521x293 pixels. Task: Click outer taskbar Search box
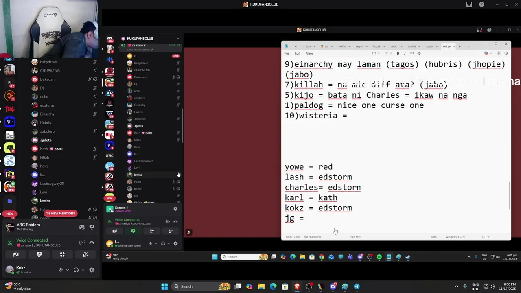pyautogui.click(x=201, y=286)
